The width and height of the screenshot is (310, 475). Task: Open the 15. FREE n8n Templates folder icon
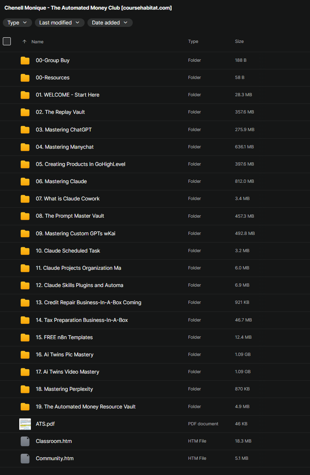(x=25, y=338)
